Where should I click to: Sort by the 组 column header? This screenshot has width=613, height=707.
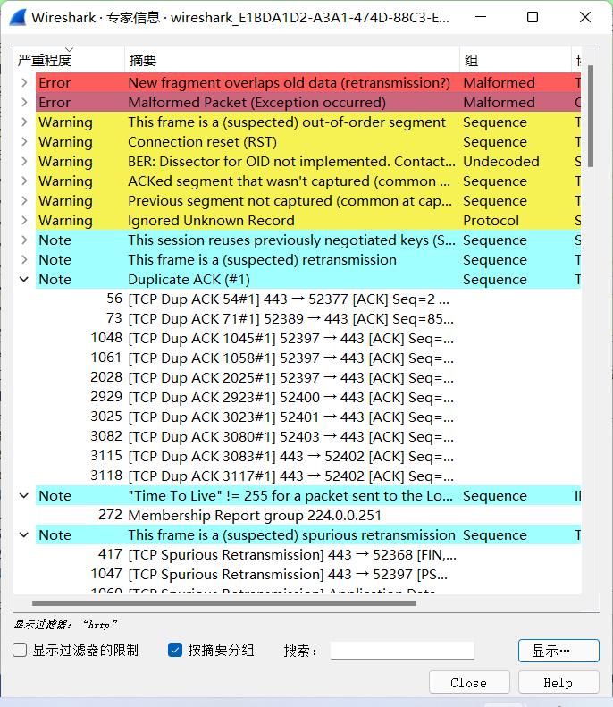click(x=516, y=60)
